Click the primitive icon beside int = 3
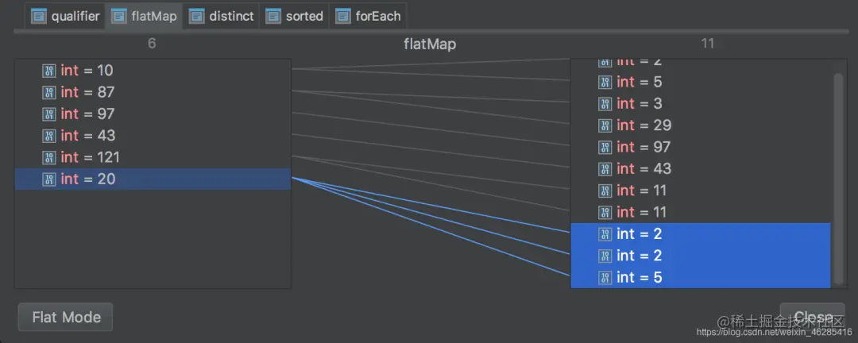Image resolution: width=858 pixels, height=343 pixels. coord(605,103)
